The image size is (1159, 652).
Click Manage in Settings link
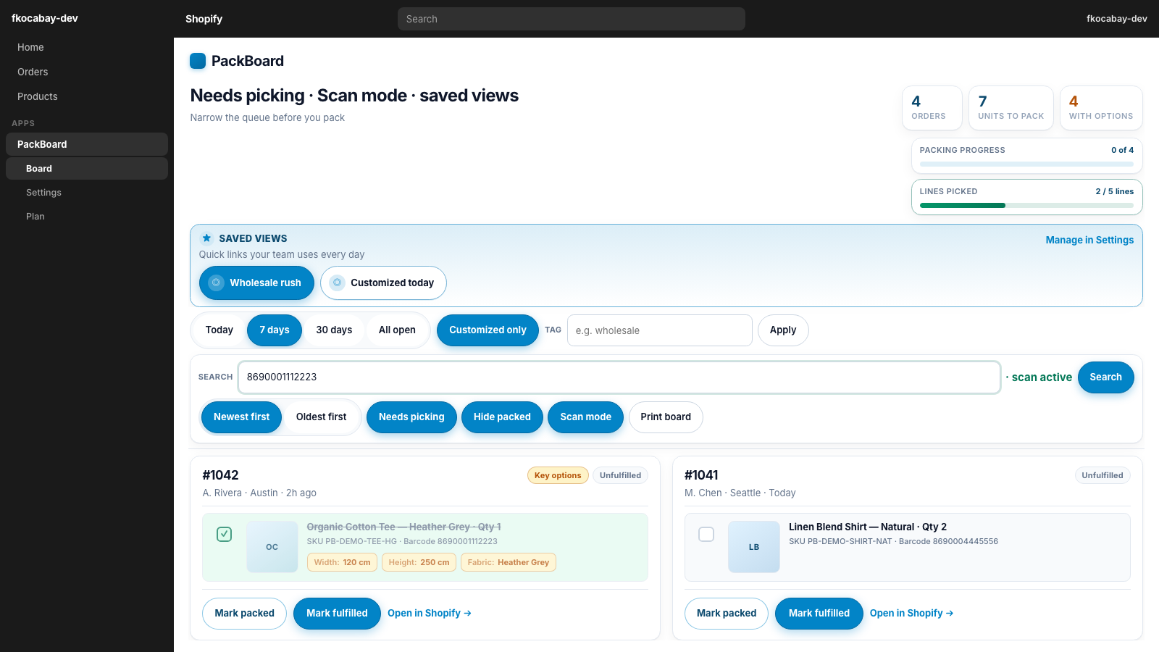1089,240
